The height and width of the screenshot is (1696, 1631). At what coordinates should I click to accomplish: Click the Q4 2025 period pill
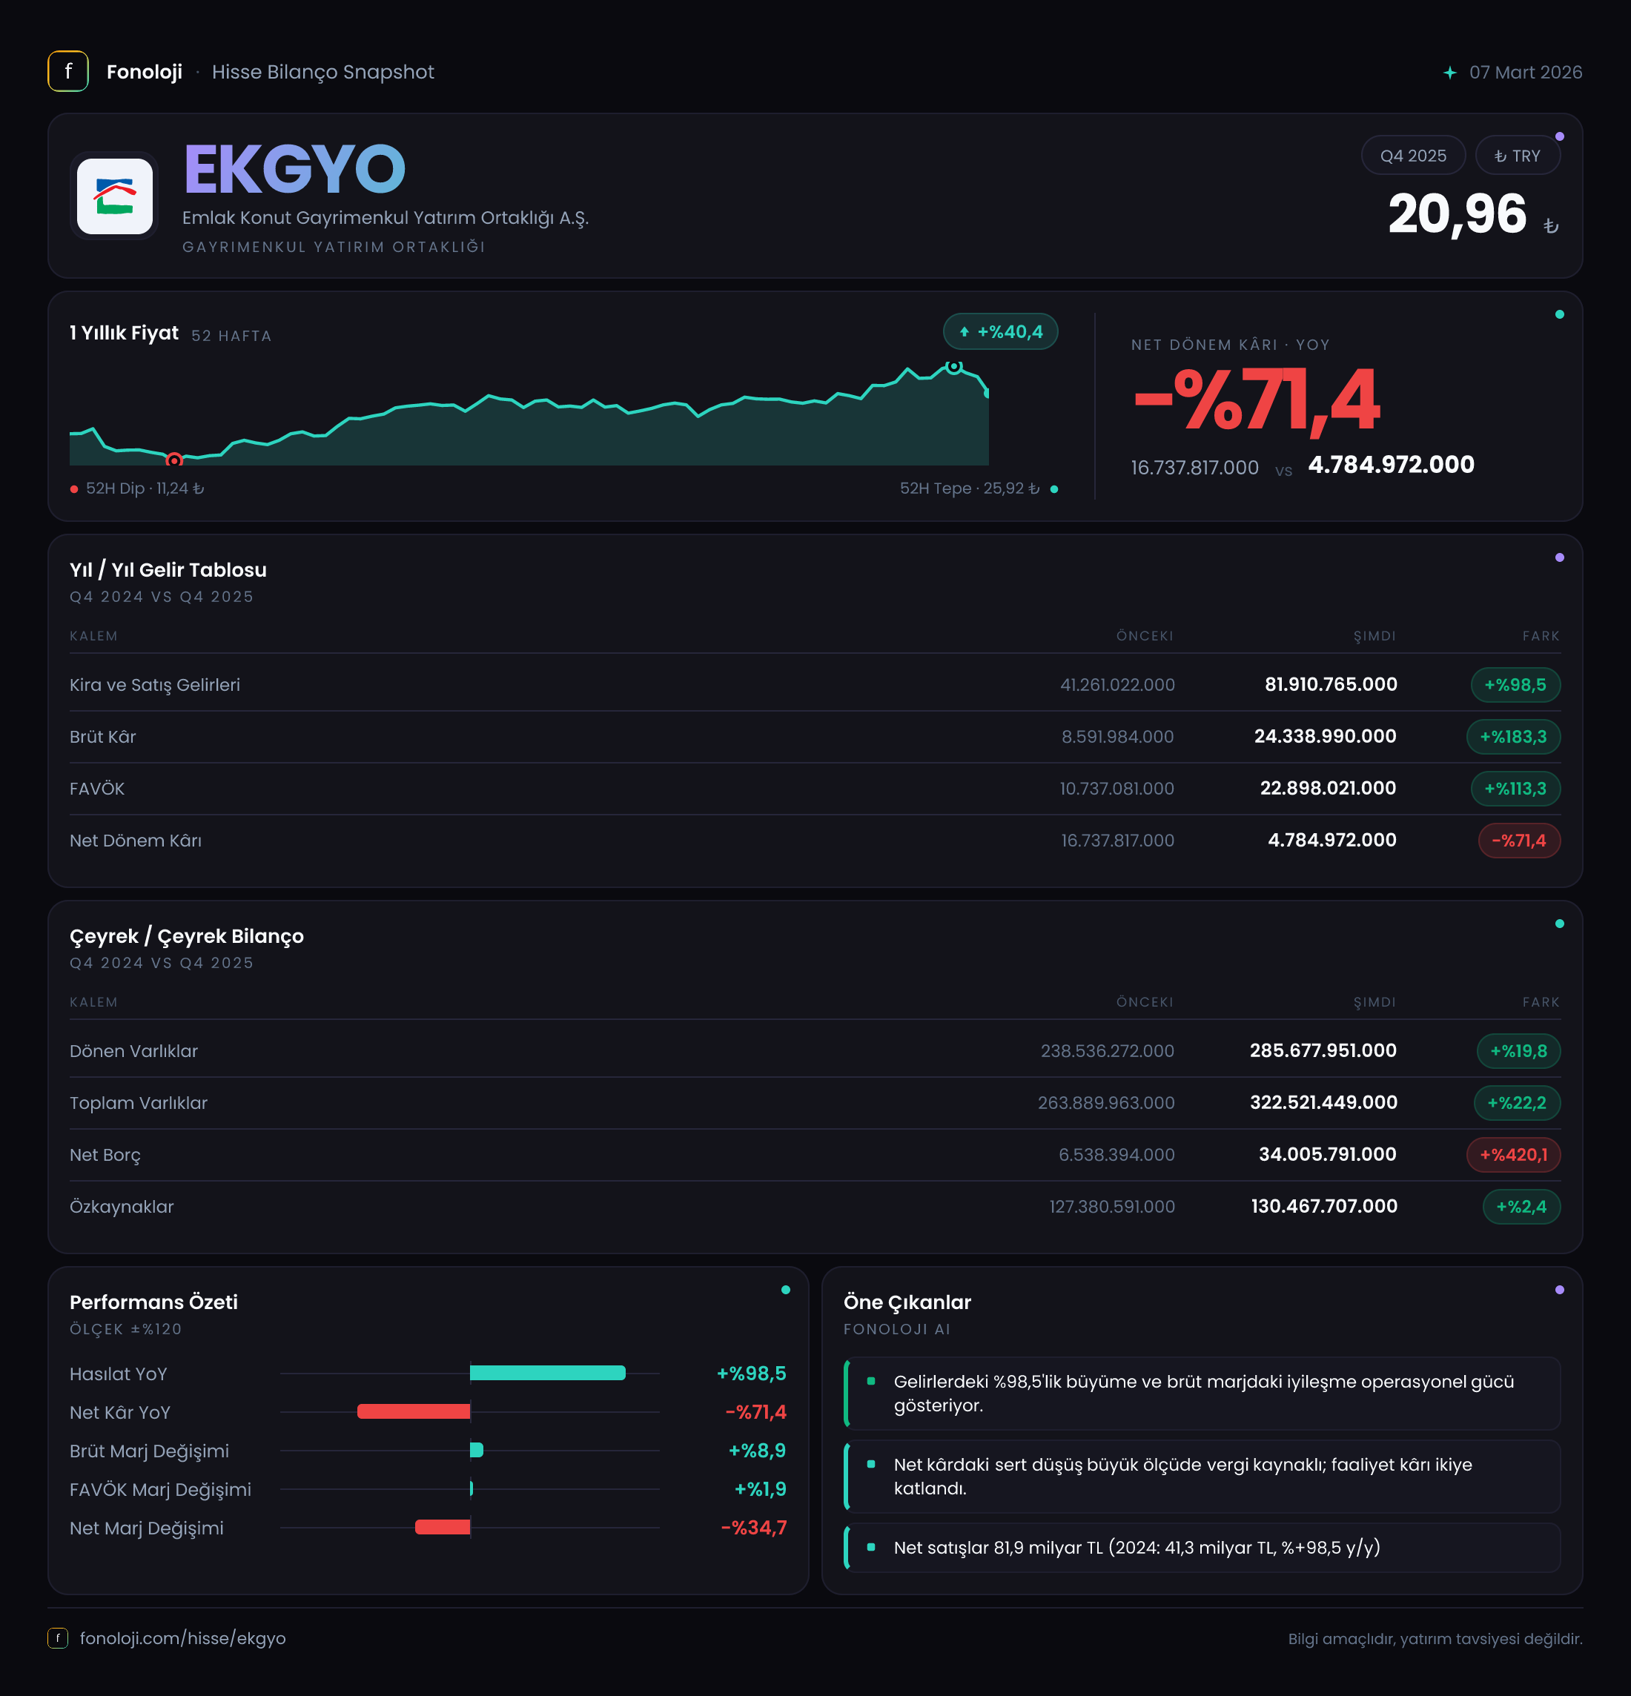pos(1413,156)
